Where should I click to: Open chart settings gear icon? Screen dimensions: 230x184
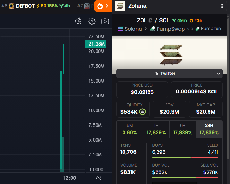point(92,22)
